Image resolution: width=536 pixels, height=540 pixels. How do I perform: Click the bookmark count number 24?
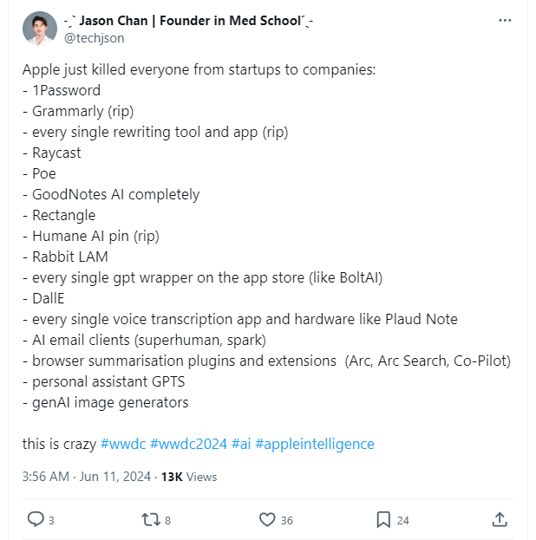(x=402, y=520)
